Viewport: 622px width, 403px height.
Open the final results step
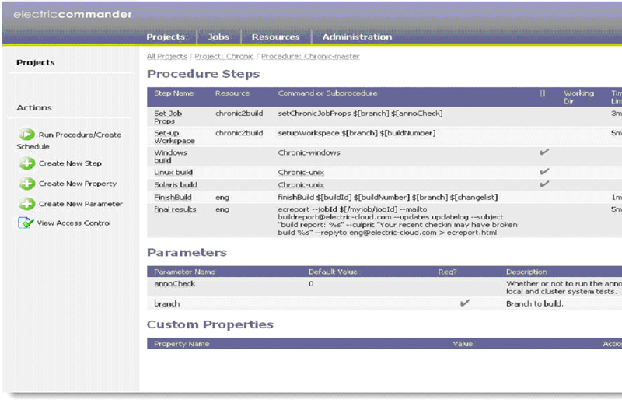[175, 209]
